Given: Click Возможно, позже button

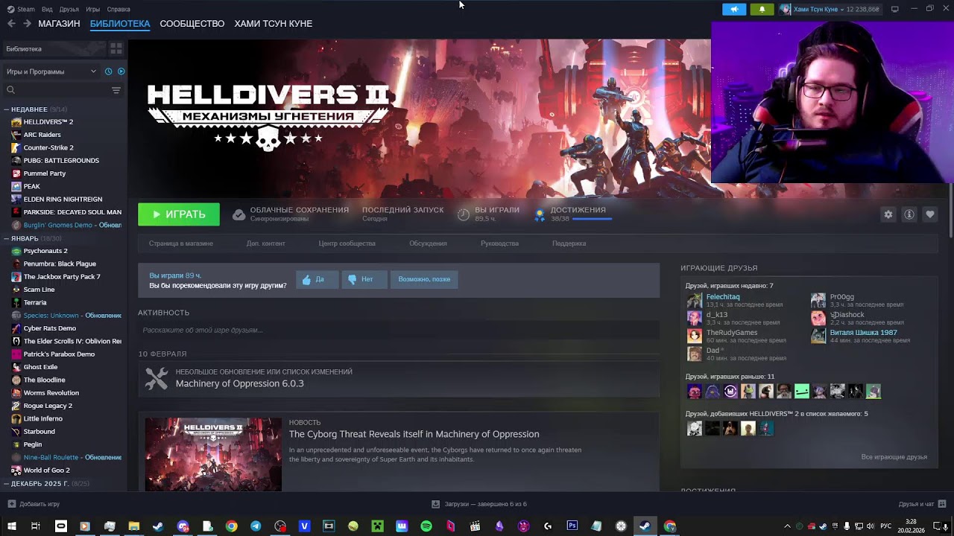Looking at the screenshot, I should 424,279.
